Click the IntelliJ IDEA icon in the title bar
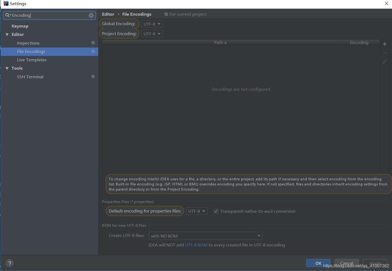 (x=6, y=4)
